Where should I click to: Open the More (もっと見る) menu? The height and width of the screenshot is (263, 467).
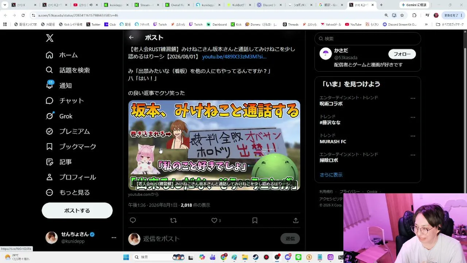68,193
